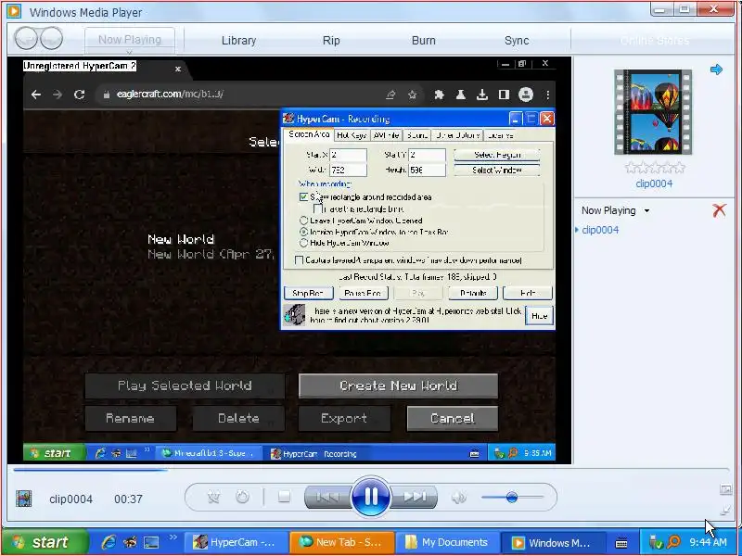This screenshot has height=556, width=742.
Task: Select the hot air balloon film thumbnail
Action: coord(653,112)
